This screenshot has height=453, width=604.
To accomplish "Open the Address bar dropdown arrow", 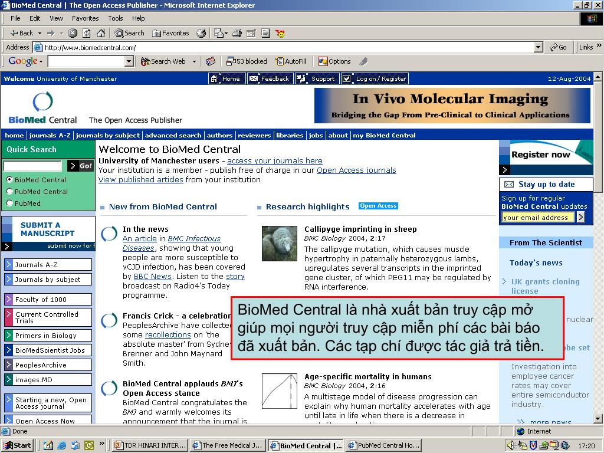I will [x=539, y=47].
